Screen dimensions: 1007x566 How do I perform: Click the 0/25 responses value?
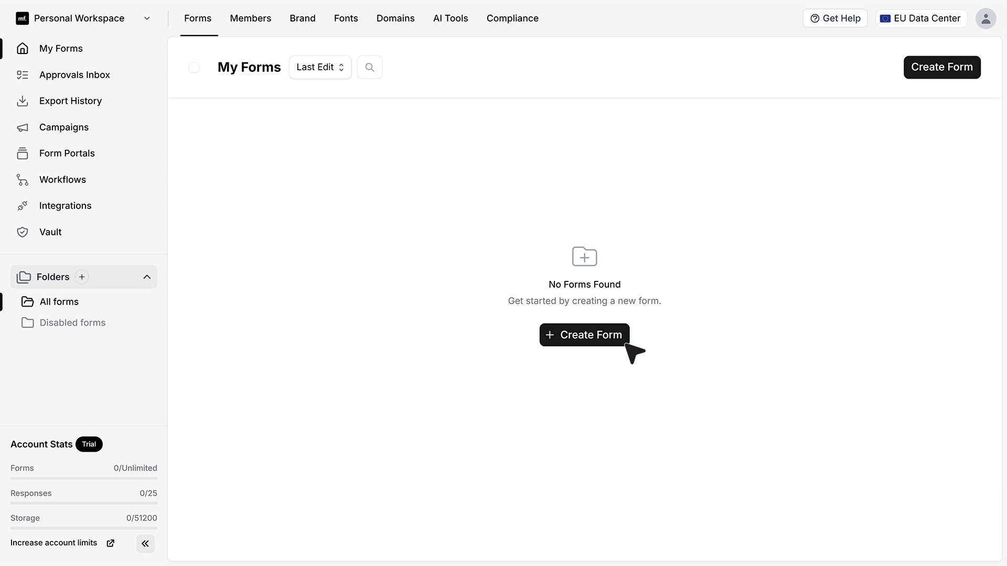(148, 493)
